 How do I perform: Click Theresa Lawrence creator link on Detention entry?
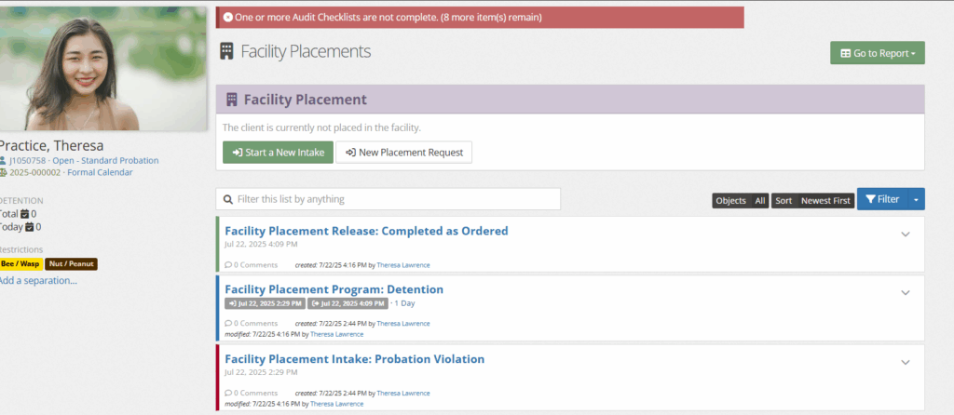pyautogui.click(x=403, y=323)
